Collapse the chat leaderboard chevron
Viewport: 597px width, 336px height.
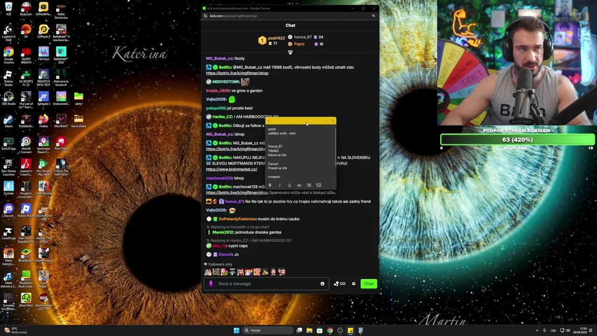pyautogui.click(x=290, y=52)
